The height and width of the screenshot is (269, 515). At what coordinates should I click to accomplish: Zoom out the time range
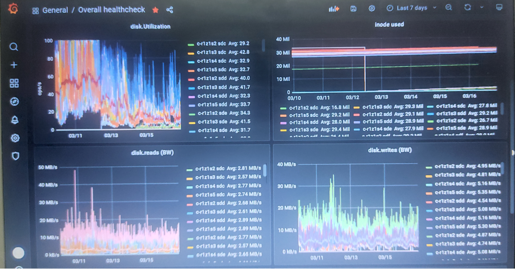tap(448, 7)
